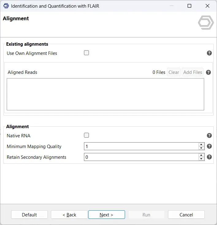The image size is (217, 225).
Task: Click help icon for Use Own Alignment Files
Action: [x=209, y=53]
